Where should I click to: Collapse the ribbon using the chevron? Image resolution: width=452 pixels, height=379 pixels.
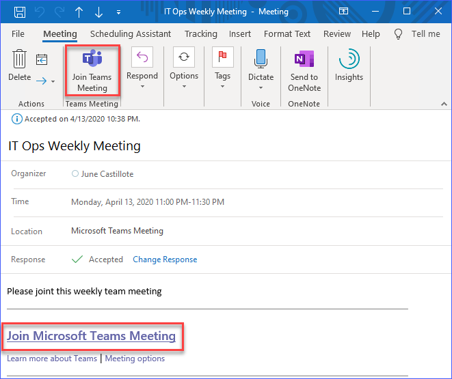coord(442,104)
